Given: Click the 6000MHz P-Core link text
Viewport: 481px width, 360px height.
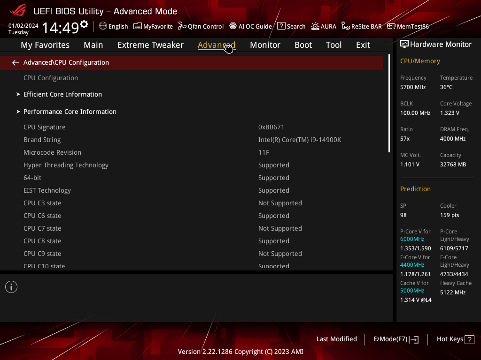Looking at the screenshot, I should tap(412, 239).
